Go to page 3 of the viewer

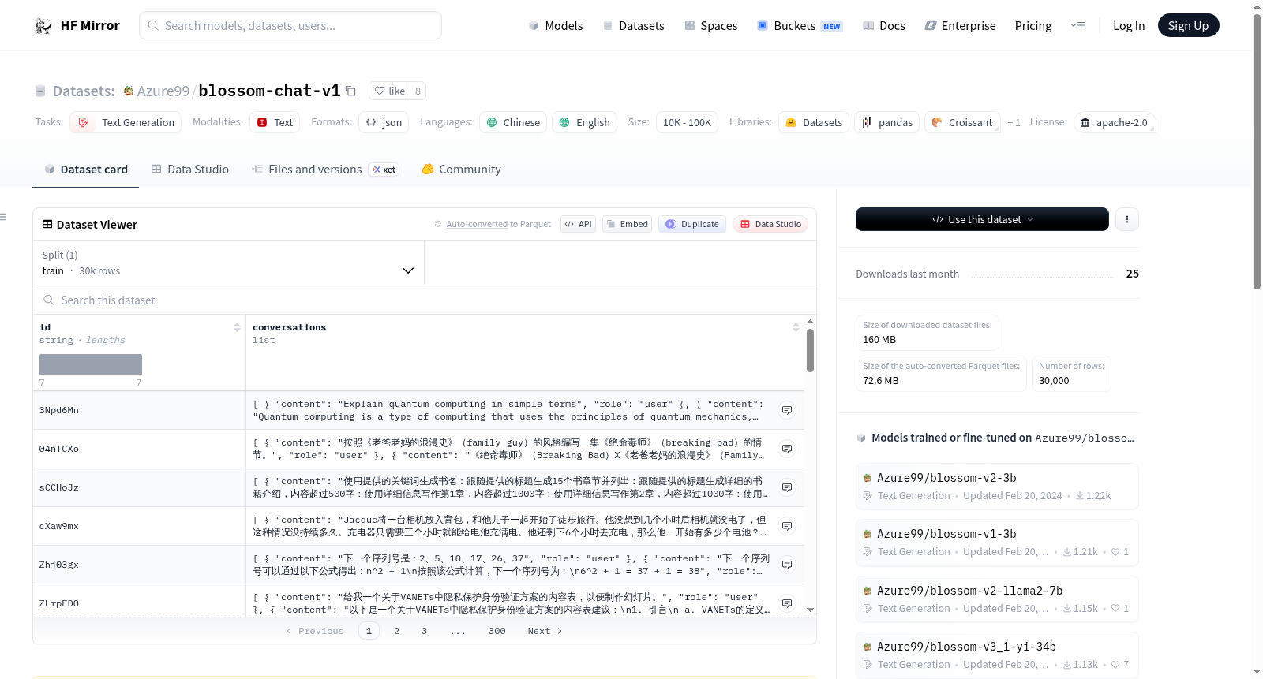pos(424,631)
